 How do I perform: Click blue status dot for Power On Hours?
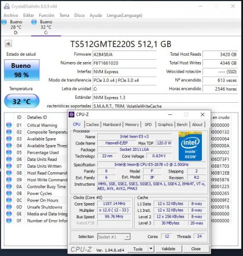[x=9, y=200]
